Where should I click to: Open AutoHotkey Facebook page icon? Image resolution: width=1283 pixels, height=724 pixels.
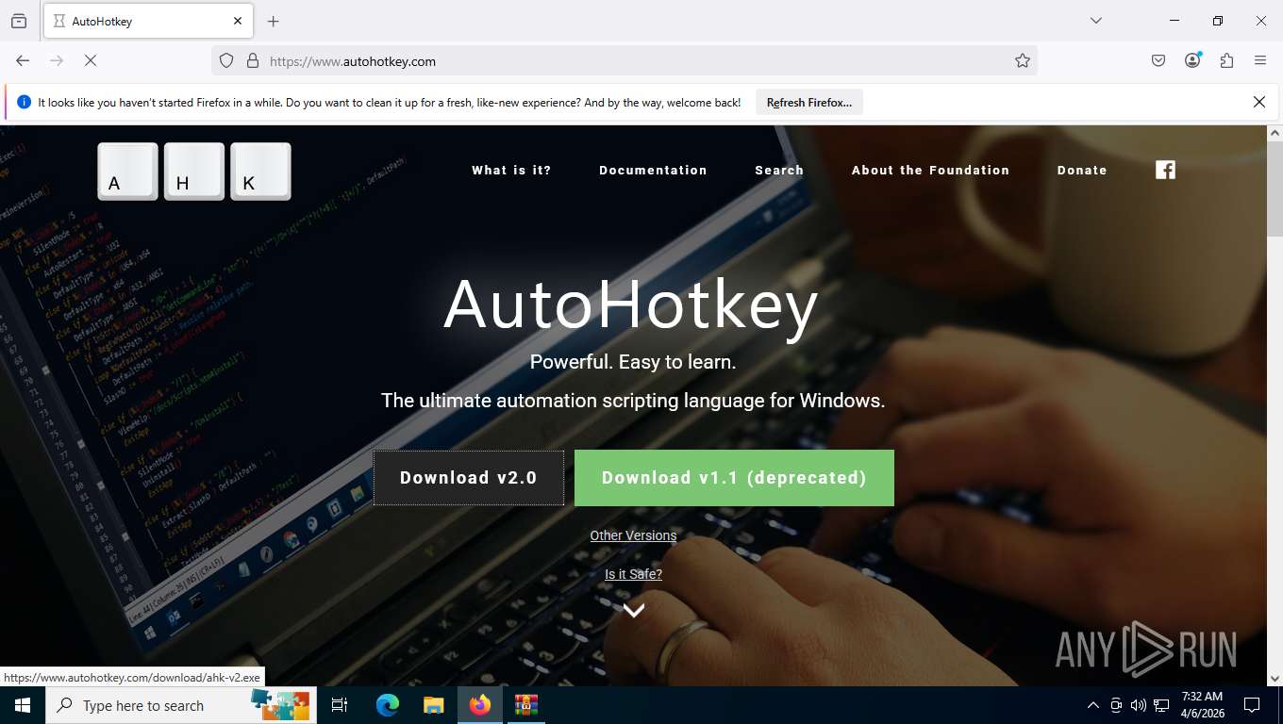(x=1166, y=170)
